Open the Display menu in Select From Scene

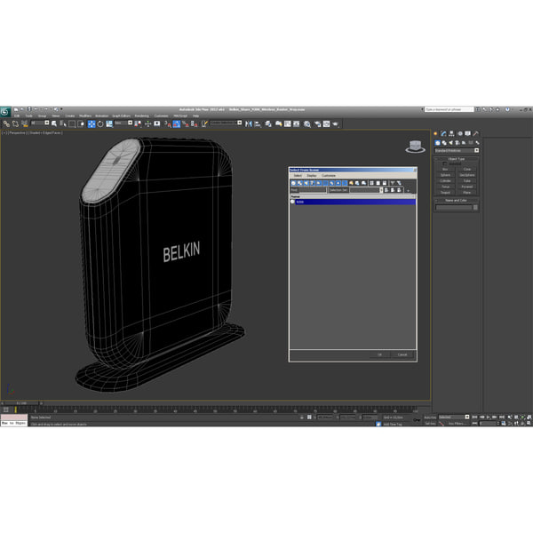[312, 175]
